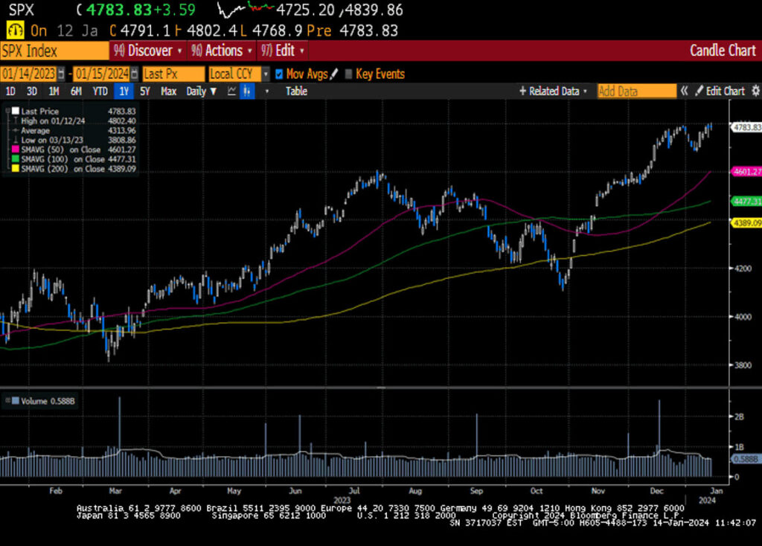Toggle the Mov Avgs checkbox

pyautogui.click(x=279, y=74)
